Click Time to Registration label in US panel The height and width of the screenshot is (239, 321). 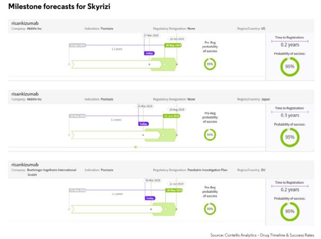point(290,37)
